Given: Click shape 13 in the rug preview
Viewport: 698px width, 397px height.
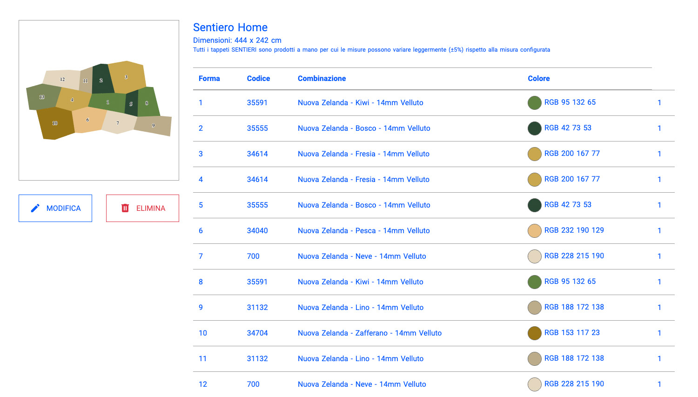Looking at the screenshot, I should tap(41, 97).
